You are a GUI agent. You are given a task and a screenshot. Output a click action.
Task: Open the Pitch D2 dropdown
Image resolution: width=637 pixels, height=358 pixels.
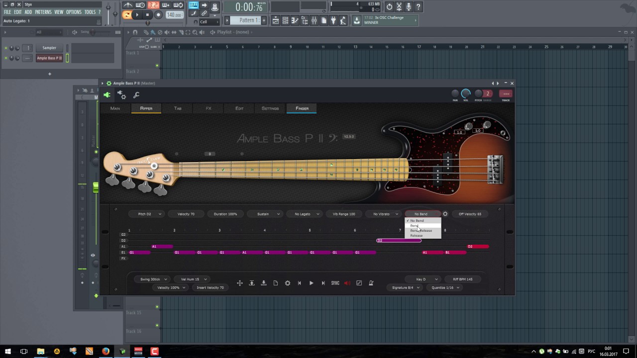146,214
